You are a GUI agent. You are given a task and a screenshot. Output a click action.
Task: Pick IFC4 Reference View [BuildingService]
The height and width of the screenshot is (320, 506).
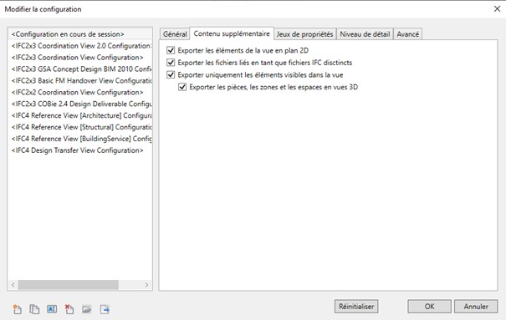79,139
